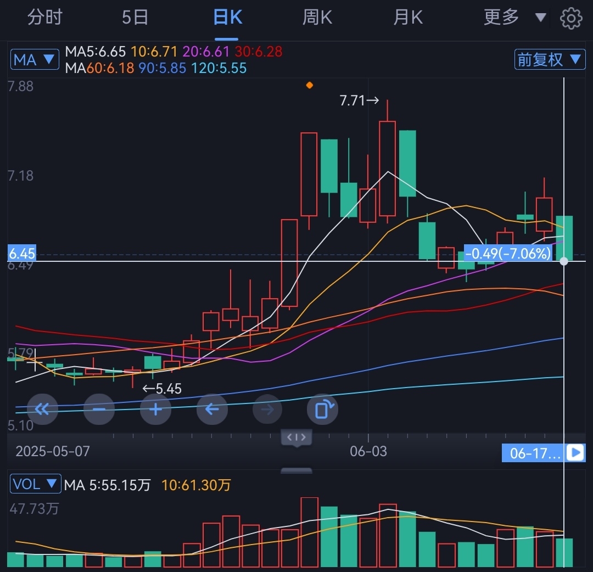Open chart settings gear icon

coord(570,18)
